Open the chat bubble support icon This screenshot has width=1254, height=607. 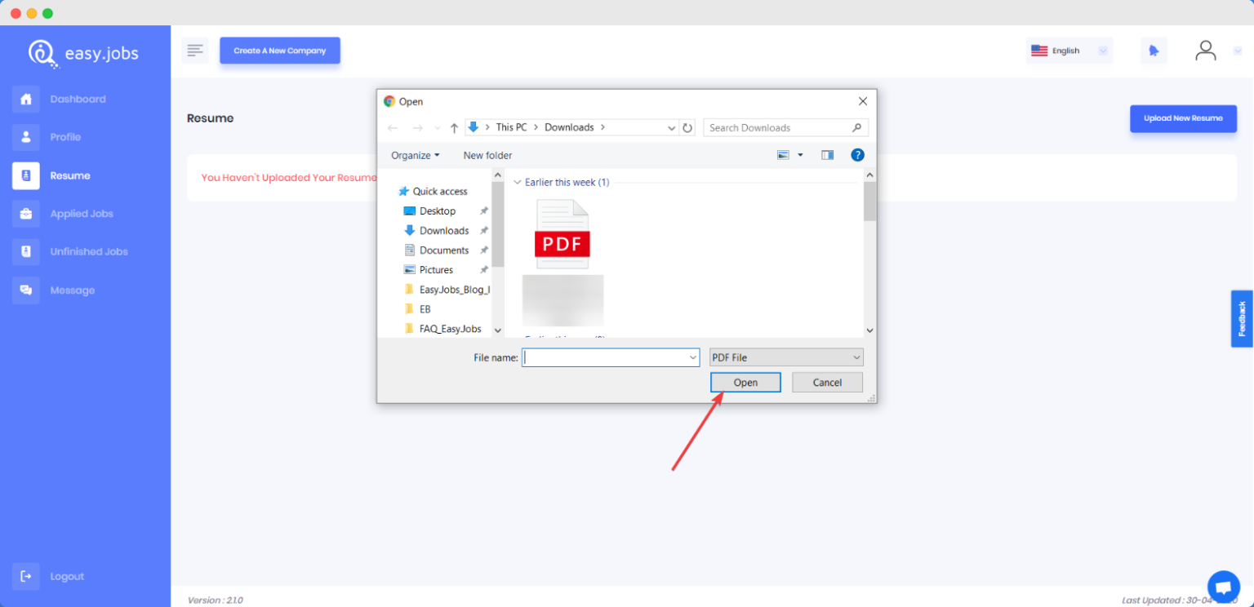1223,586
